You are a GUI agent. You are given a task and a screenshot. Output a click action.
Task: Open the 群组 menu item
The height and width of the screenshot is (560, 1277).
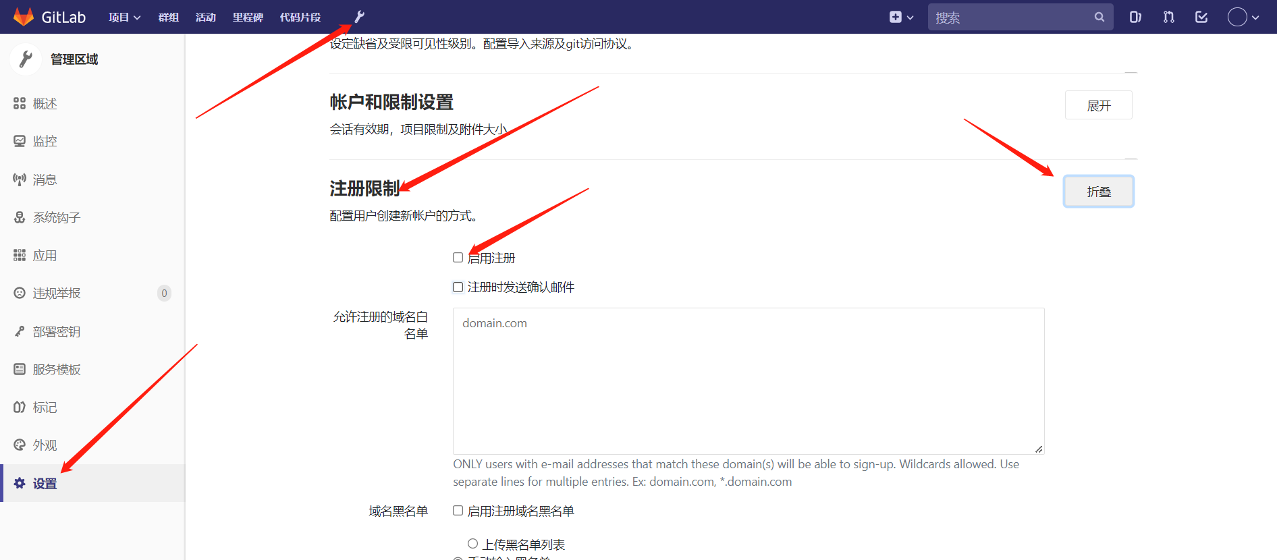pos(168,17)
